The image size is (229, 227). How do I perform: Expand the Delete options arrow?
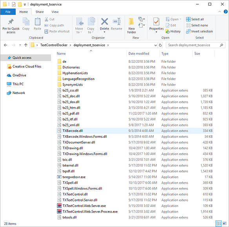(104, 32)
